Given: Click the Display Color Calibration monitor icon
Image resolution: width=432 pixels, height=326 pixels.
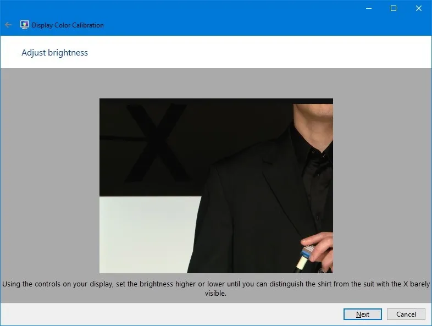Looking at the screenshot, I should [25, 25].
